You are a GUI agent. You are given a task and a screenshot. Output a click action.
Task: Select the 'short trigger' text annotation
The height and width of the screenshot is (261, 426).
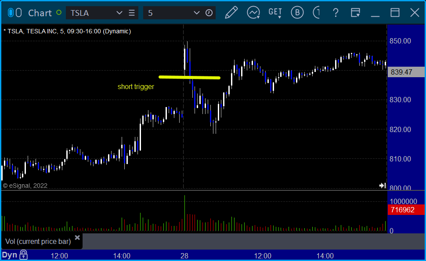136,86
